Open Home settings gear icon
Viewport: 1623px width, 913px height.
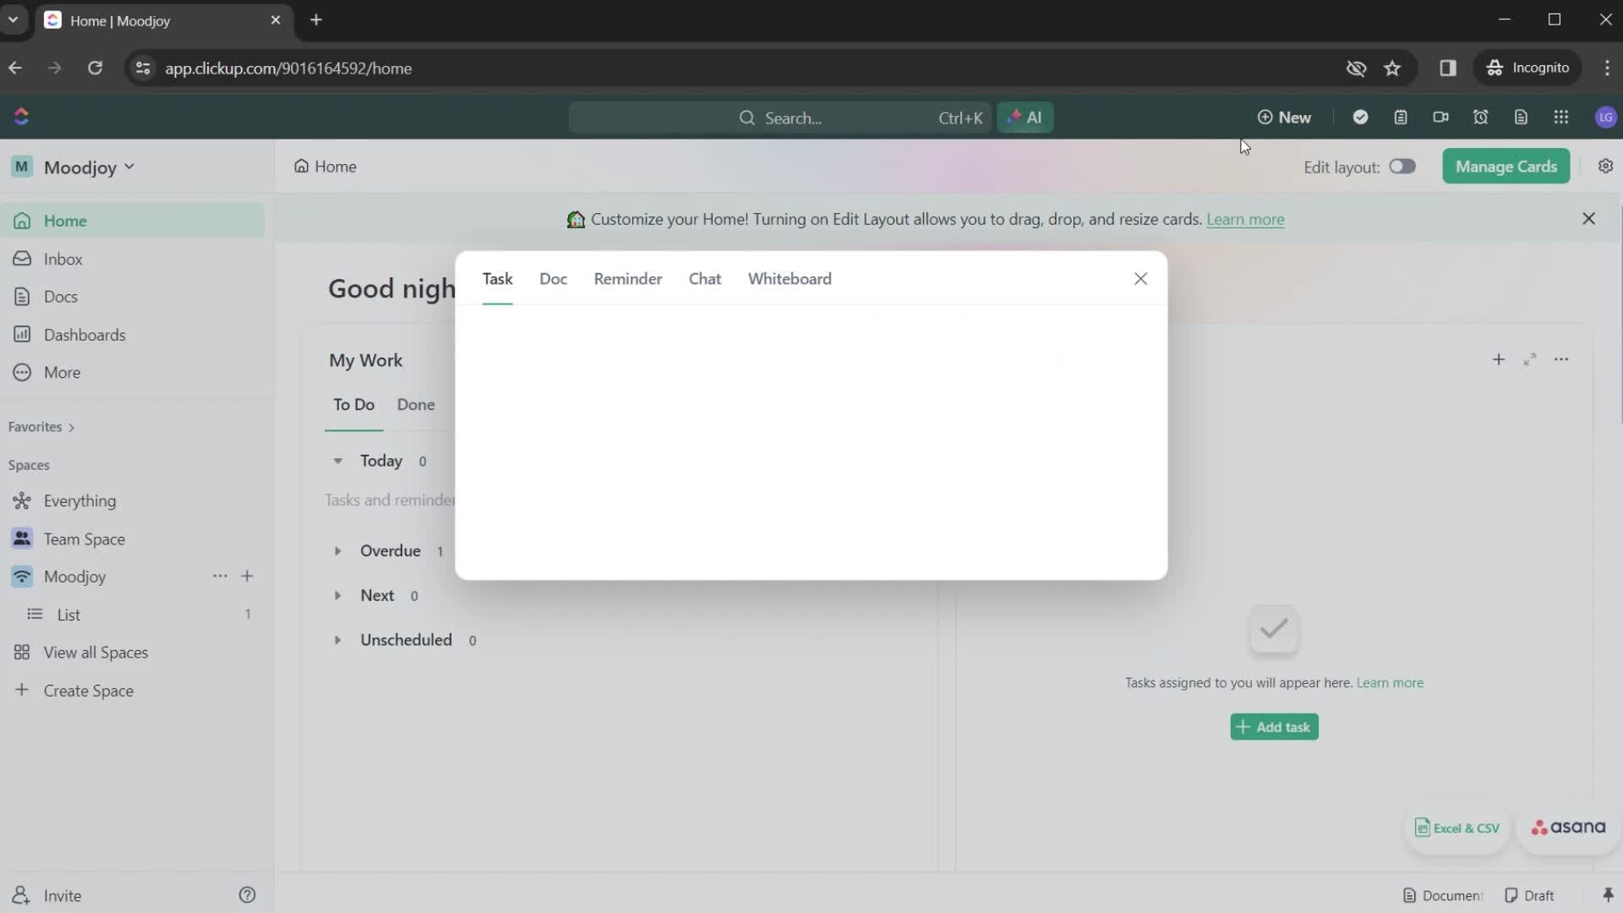(1605, 167)
